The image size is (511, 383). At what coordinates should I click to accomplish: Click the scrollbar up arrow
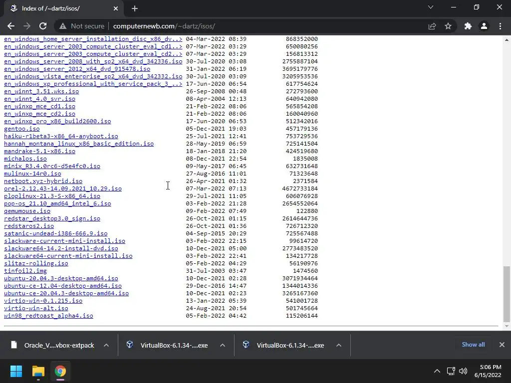click(x=507, y=40)
